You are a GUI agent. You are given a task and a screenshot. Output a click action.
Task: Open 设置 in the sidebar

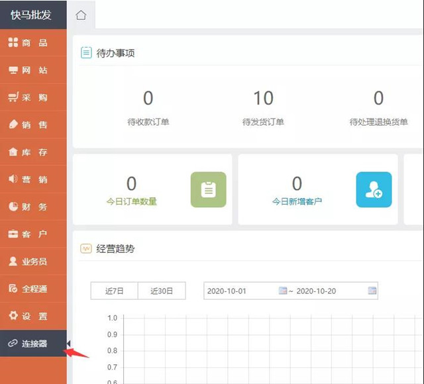tap(33, 316)
